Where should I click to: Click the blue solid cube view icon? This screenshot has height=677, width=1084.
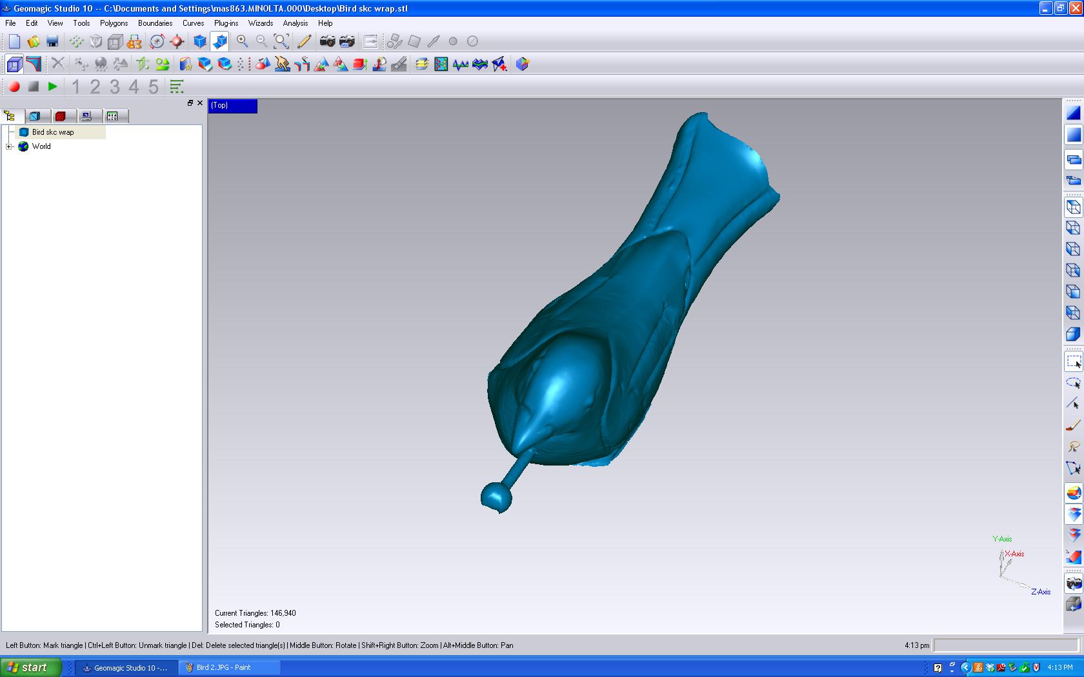pos(200,42)
